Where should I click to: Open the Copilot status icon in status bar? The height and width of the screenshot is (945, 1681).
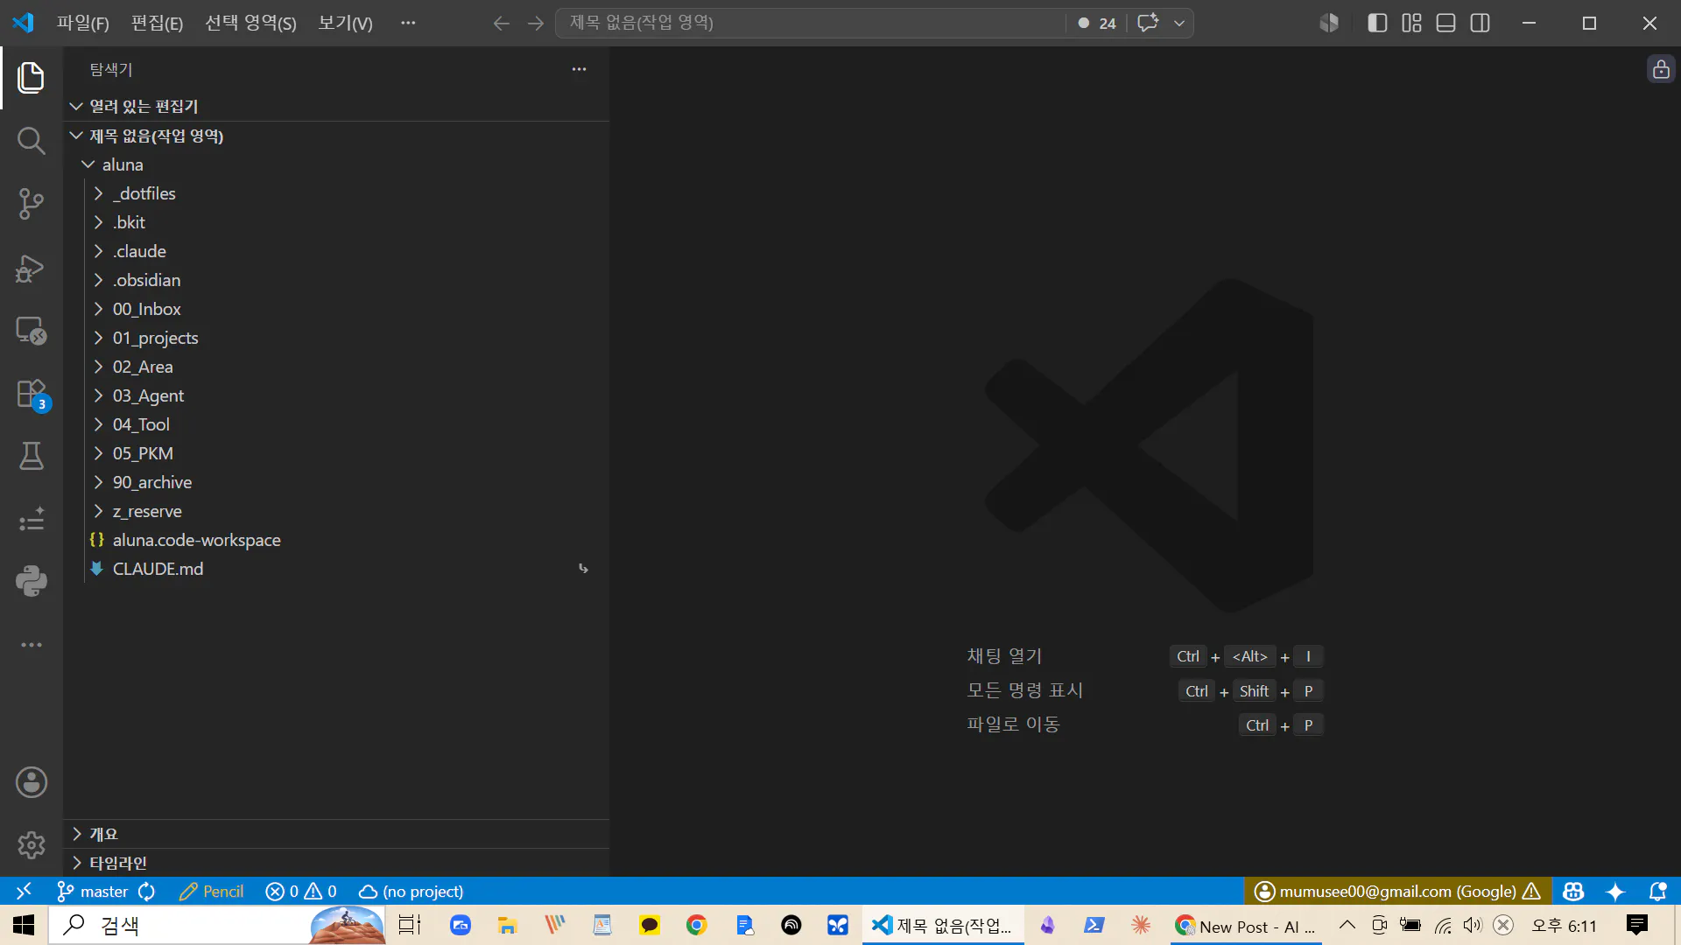1573,892
